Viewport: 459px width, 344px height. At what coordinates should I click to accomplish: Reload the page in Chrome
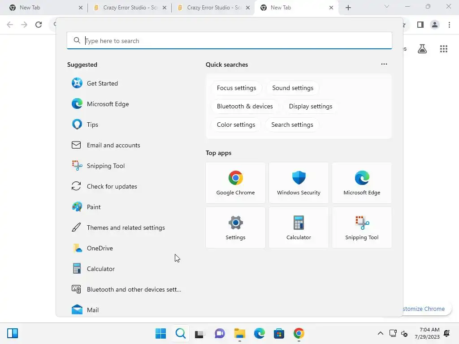pyautogui.click(x=39, y=25)
